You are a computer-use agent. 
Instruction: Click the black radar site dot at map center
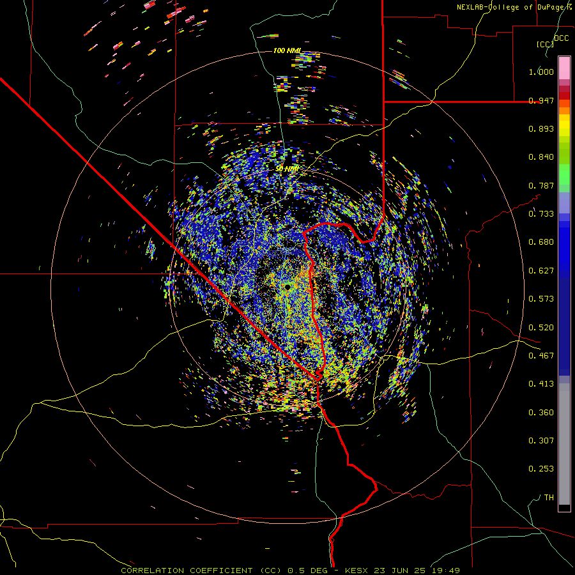[288, 286]
